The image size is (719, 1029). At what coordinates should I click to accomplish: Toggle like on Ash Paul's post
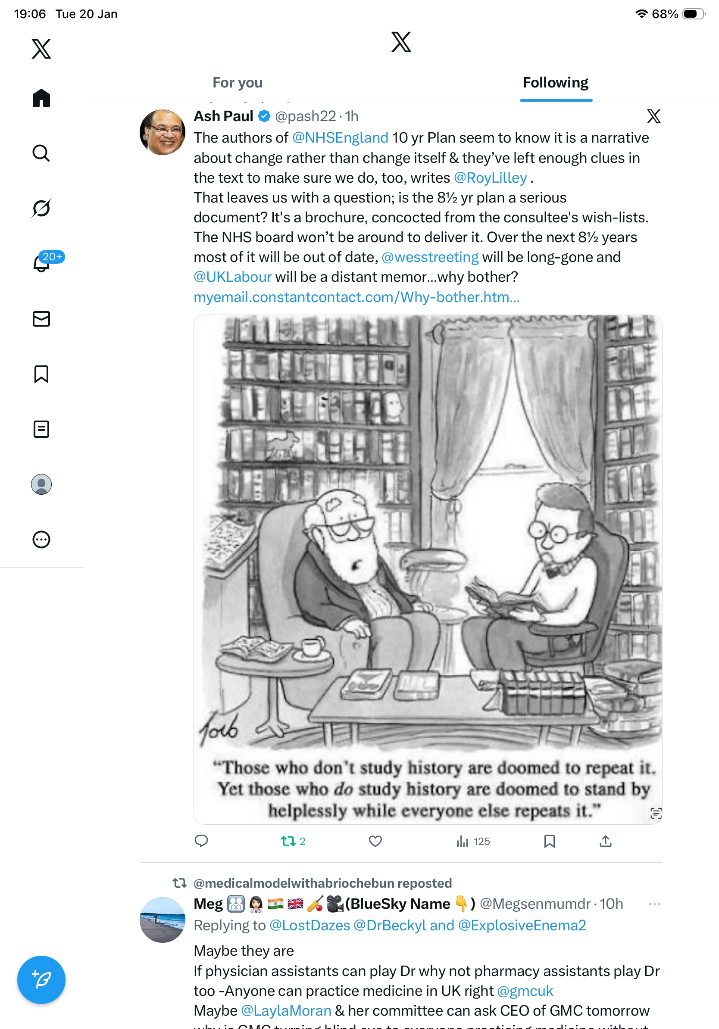pyautogui.click(x=375, y=841)
